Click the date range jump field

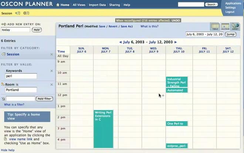pyautogui.click(x=204, y=34)
